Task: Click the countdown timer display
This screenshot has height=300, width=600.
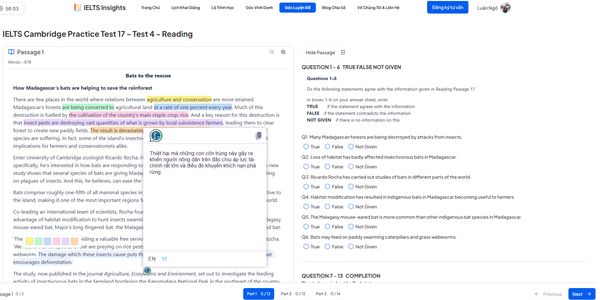Action: pos(12,9)
